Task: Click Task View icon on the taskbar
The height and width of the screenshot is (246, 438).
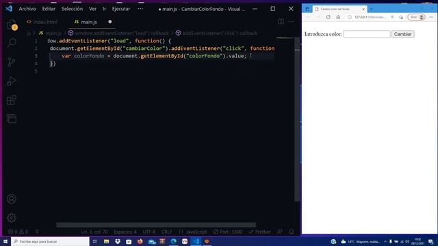Action: point(95,241)
